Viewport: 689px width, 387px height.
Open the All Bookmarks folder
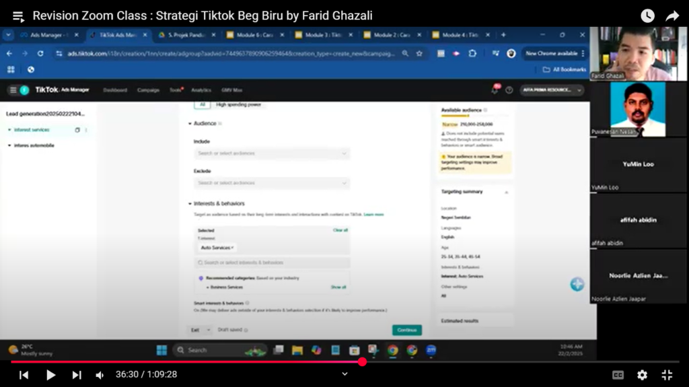(x=565, y=69)
